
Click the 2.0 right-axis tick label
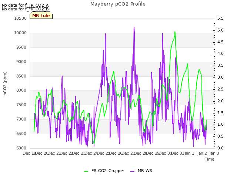coord(220,101)
